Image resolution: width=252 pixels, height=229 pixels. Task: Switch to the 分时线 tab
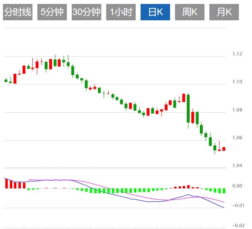tap(18, 12)
